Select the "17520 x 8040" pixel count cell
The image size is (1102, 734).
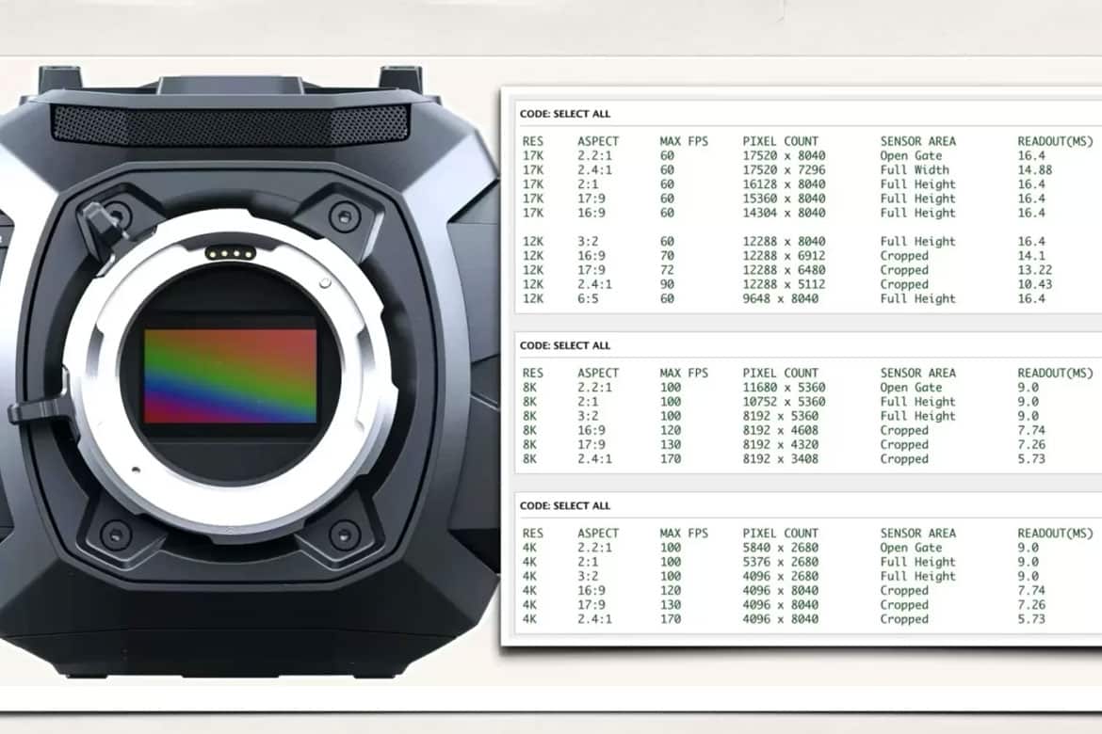tap(784, 156)
